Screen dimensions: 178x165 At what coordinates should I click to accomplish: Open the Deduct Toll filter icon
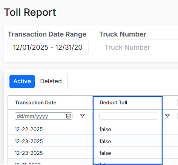click(167, 116)
